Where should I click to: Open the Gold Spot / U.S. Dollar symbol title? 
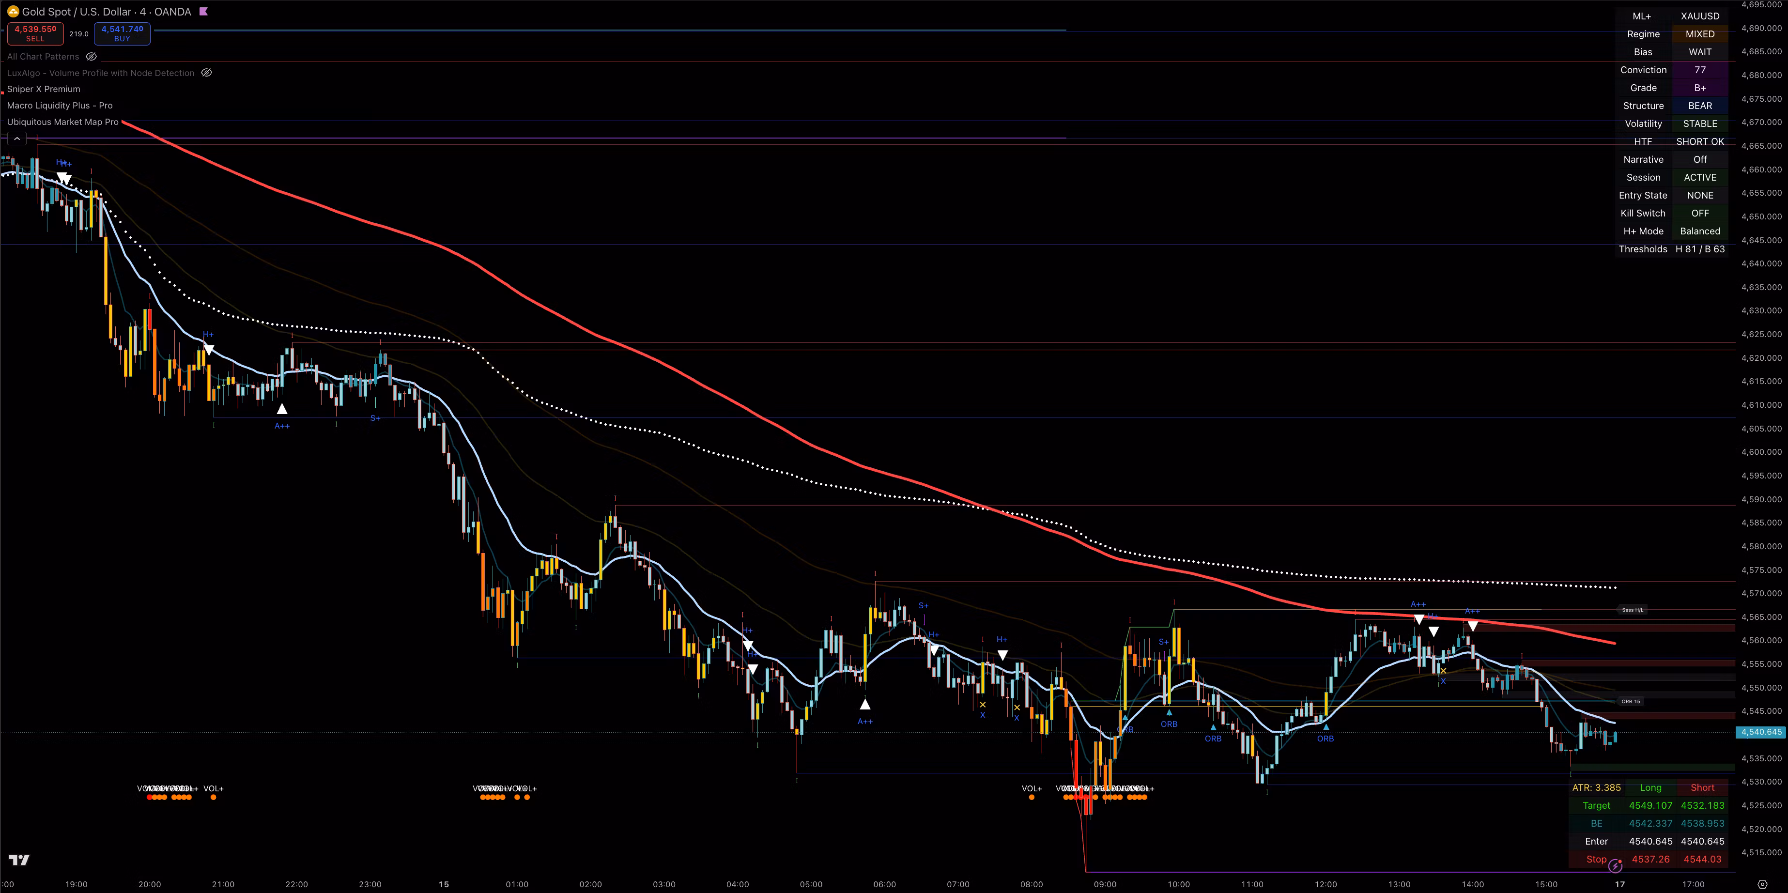click(106, 12)
